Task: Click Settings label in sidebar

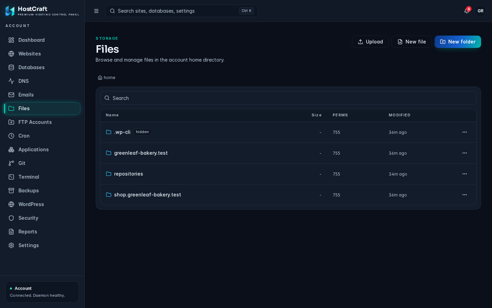Action: [x=29, y=245]
